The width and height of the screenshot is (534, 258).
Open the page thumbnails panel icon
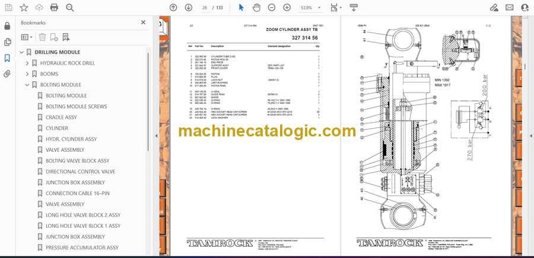[7, 42]
